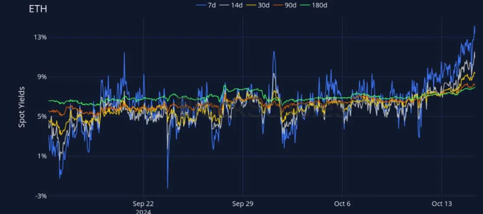The image size is (483, 214).
Task: Toggle the 30d series in legend
Action: pyautogui.click(x=259, y=5)
